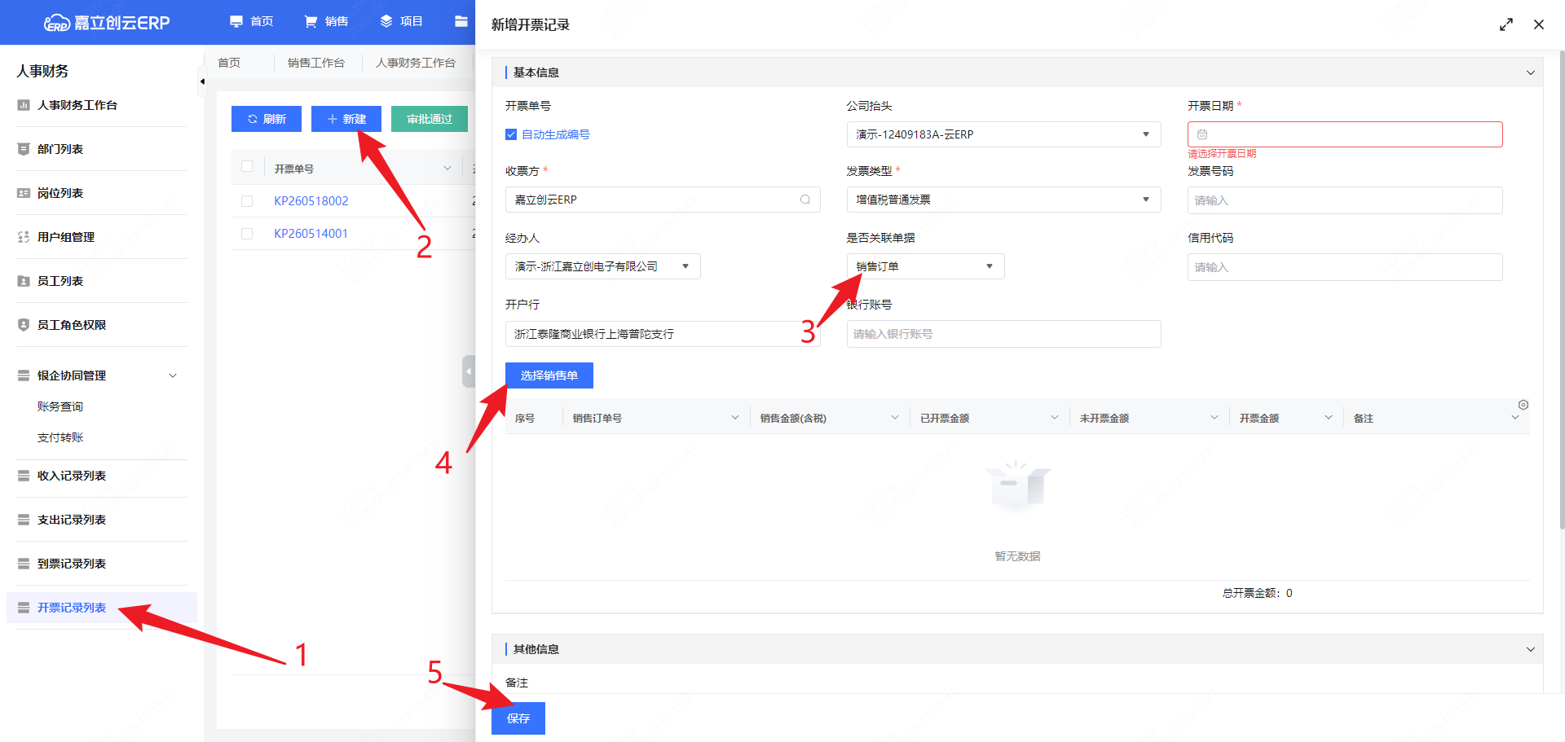Open the 是否关联单据 dropdown
This screenshot has height=742, width=1565.
click(x=926, y=266)
